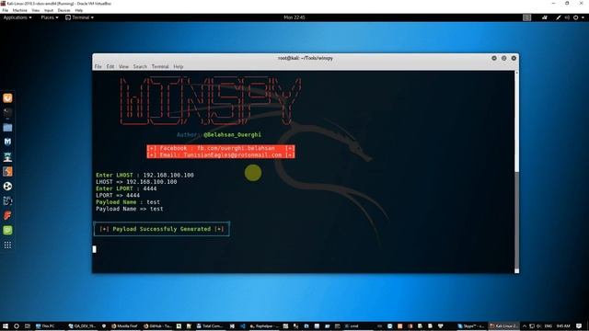The image size is (589, 331).
Task: Open the power icon system menu
Action: [x=575, y=17]
